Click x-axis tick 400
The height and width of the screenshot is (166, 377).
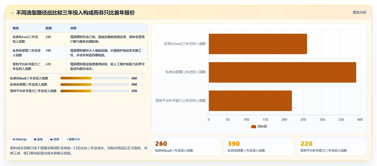click(x=360, y=120)
